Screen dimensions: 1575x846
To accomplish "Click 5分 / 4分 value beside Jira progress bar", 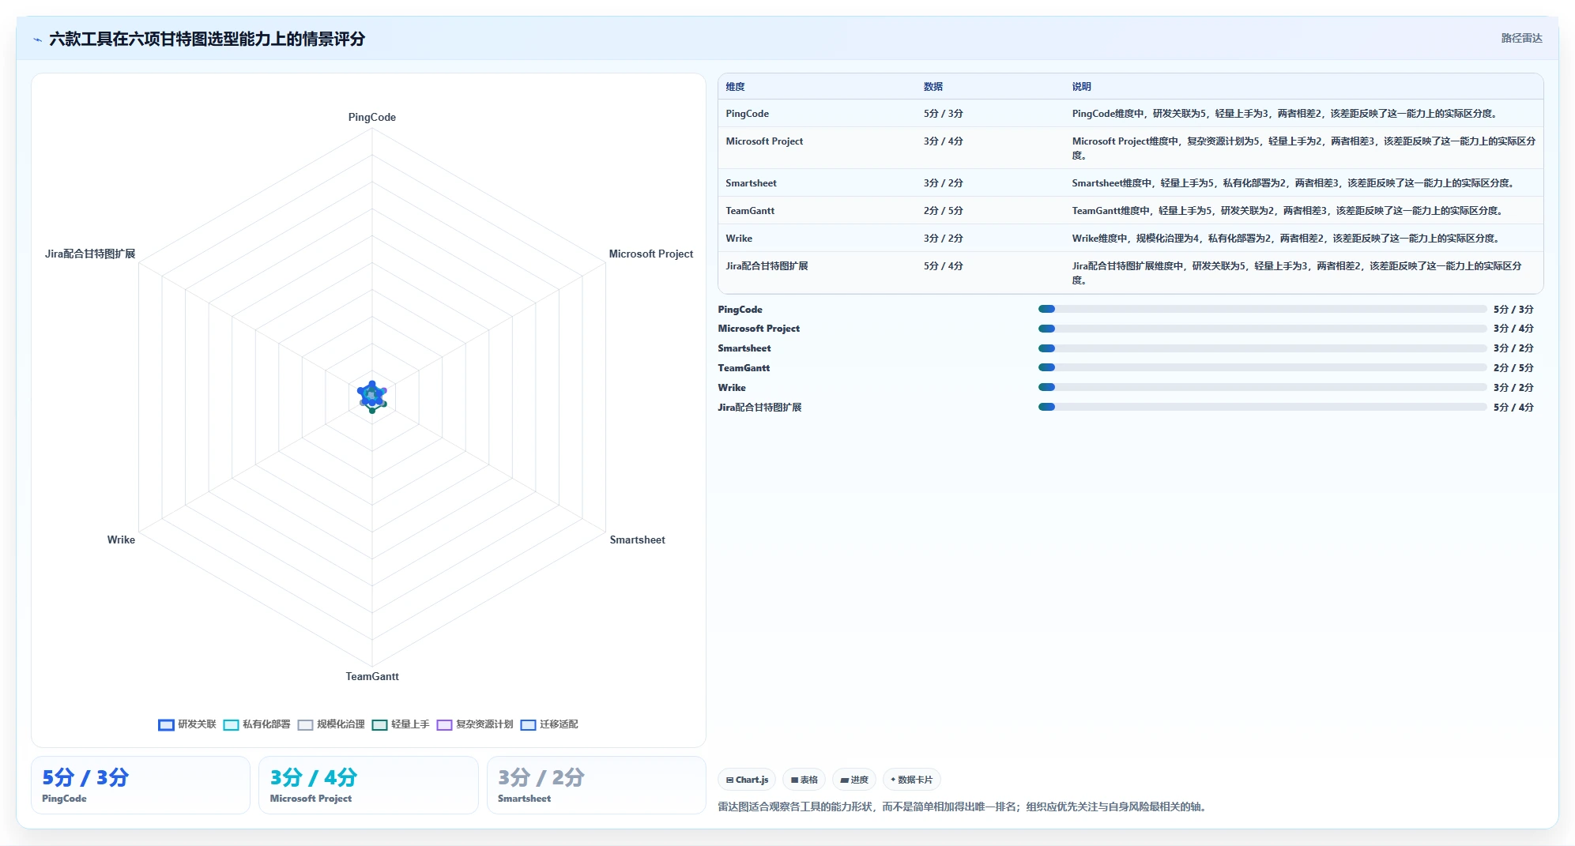I will tap(1513, 408).
